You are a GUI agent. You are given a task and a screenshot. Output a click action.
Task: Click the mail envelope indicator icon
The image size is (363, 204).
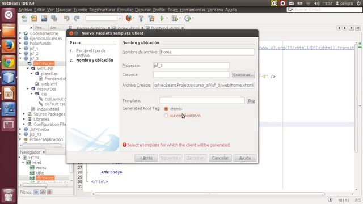(x=291, y=3)
